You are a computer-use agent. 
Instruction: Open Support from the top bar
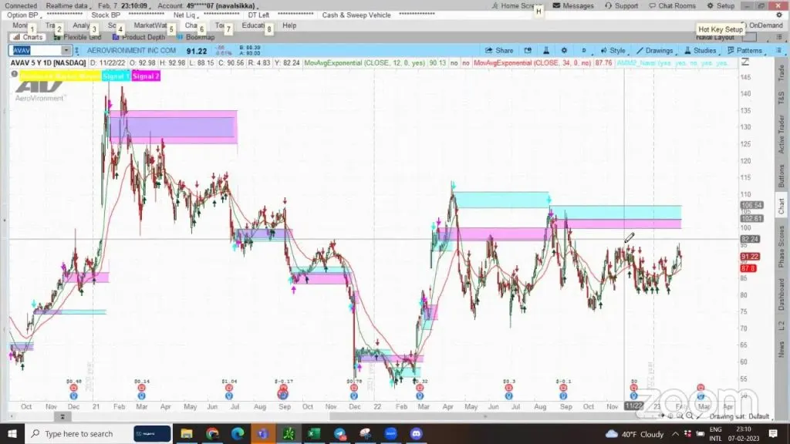tap(621, 5)
